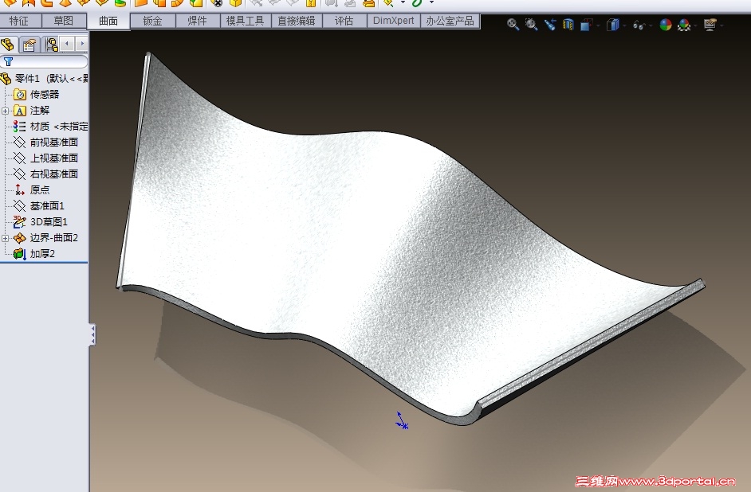Viewport: 751px width, 492px height.
Task: Switch to the PropertyManager tab
Action: [29, 45]
